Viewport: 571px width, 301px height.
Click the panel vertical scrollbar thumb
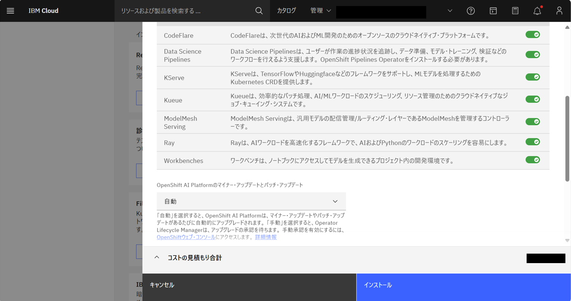[567, 139]
